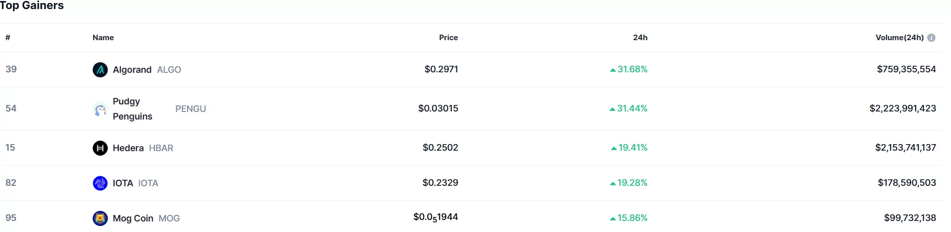Sort by the Name column header
The width and height of the screenshot is (951, 232).
tap(103, 38)
